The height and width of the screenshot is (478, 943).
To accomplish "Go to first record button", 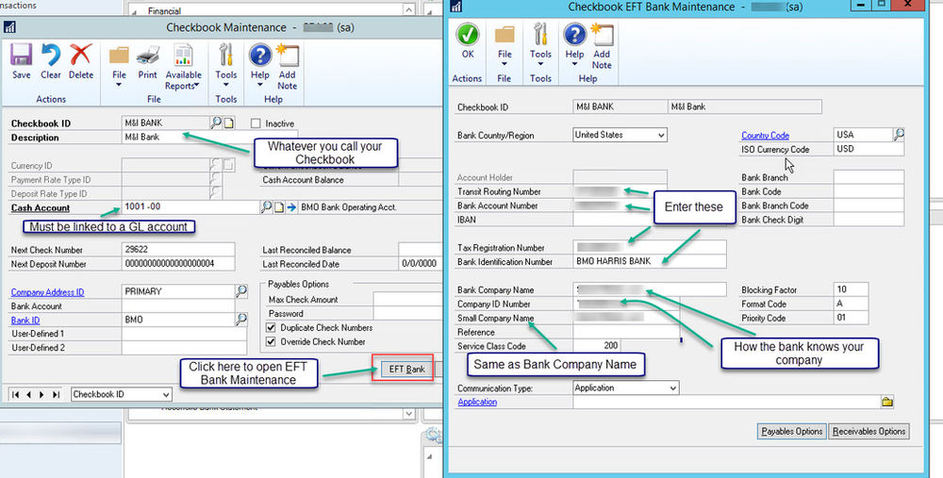I will point(16,394).
